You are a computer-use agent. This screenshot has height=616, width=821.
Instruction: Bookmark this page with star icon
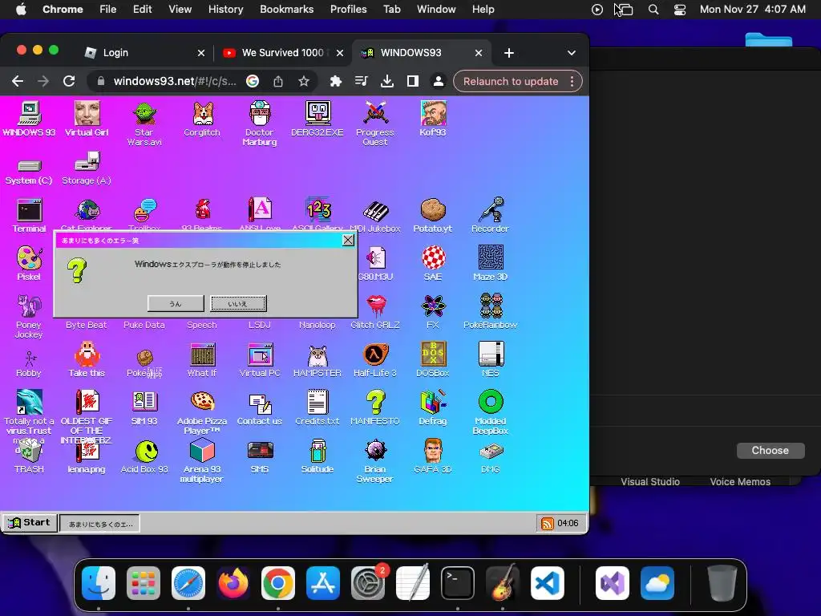click(x=304, y=81)
